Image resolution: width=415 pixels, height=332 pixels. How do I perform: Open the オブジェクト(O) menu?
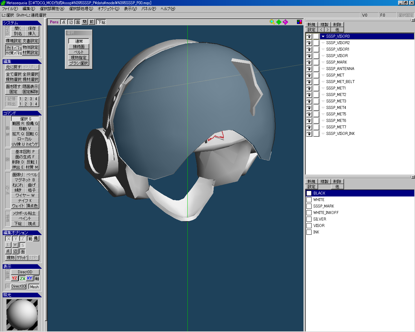(x=108, y=9)
